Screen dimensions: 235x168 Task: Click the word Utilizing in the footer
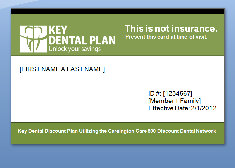89,131
